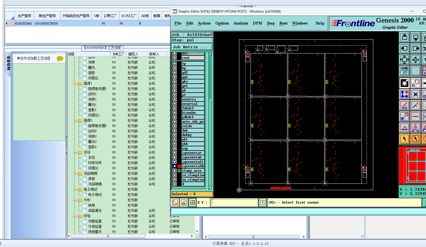Select the yellow arrow pointer tool
The height and width of the screenshot is (247, 426).
pyautogui.click(x=405, y=139)
